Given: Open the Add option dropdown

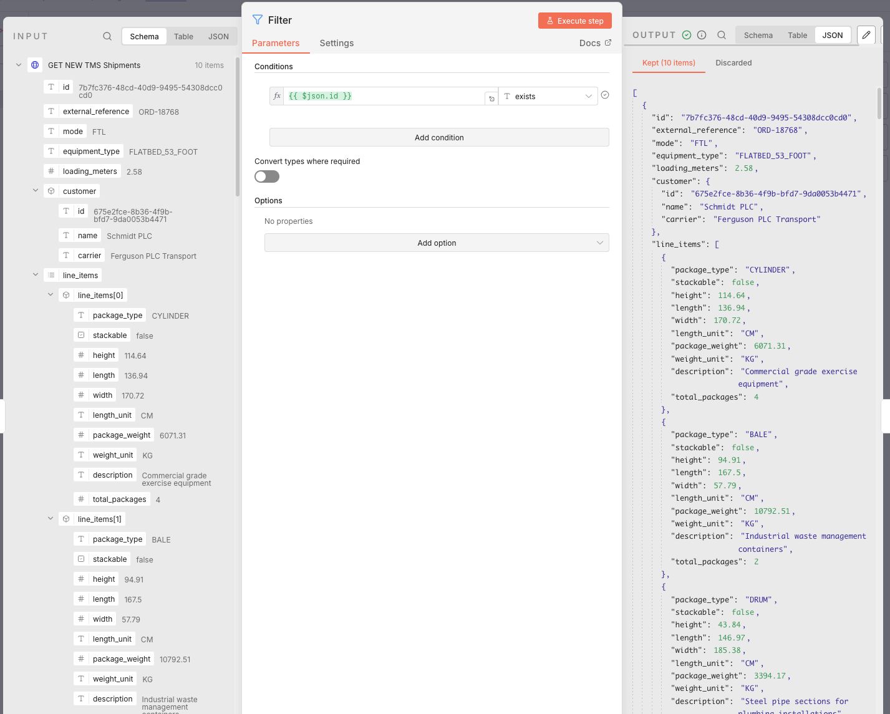Looking at the screenshot, I should click(x=437, y=243).
